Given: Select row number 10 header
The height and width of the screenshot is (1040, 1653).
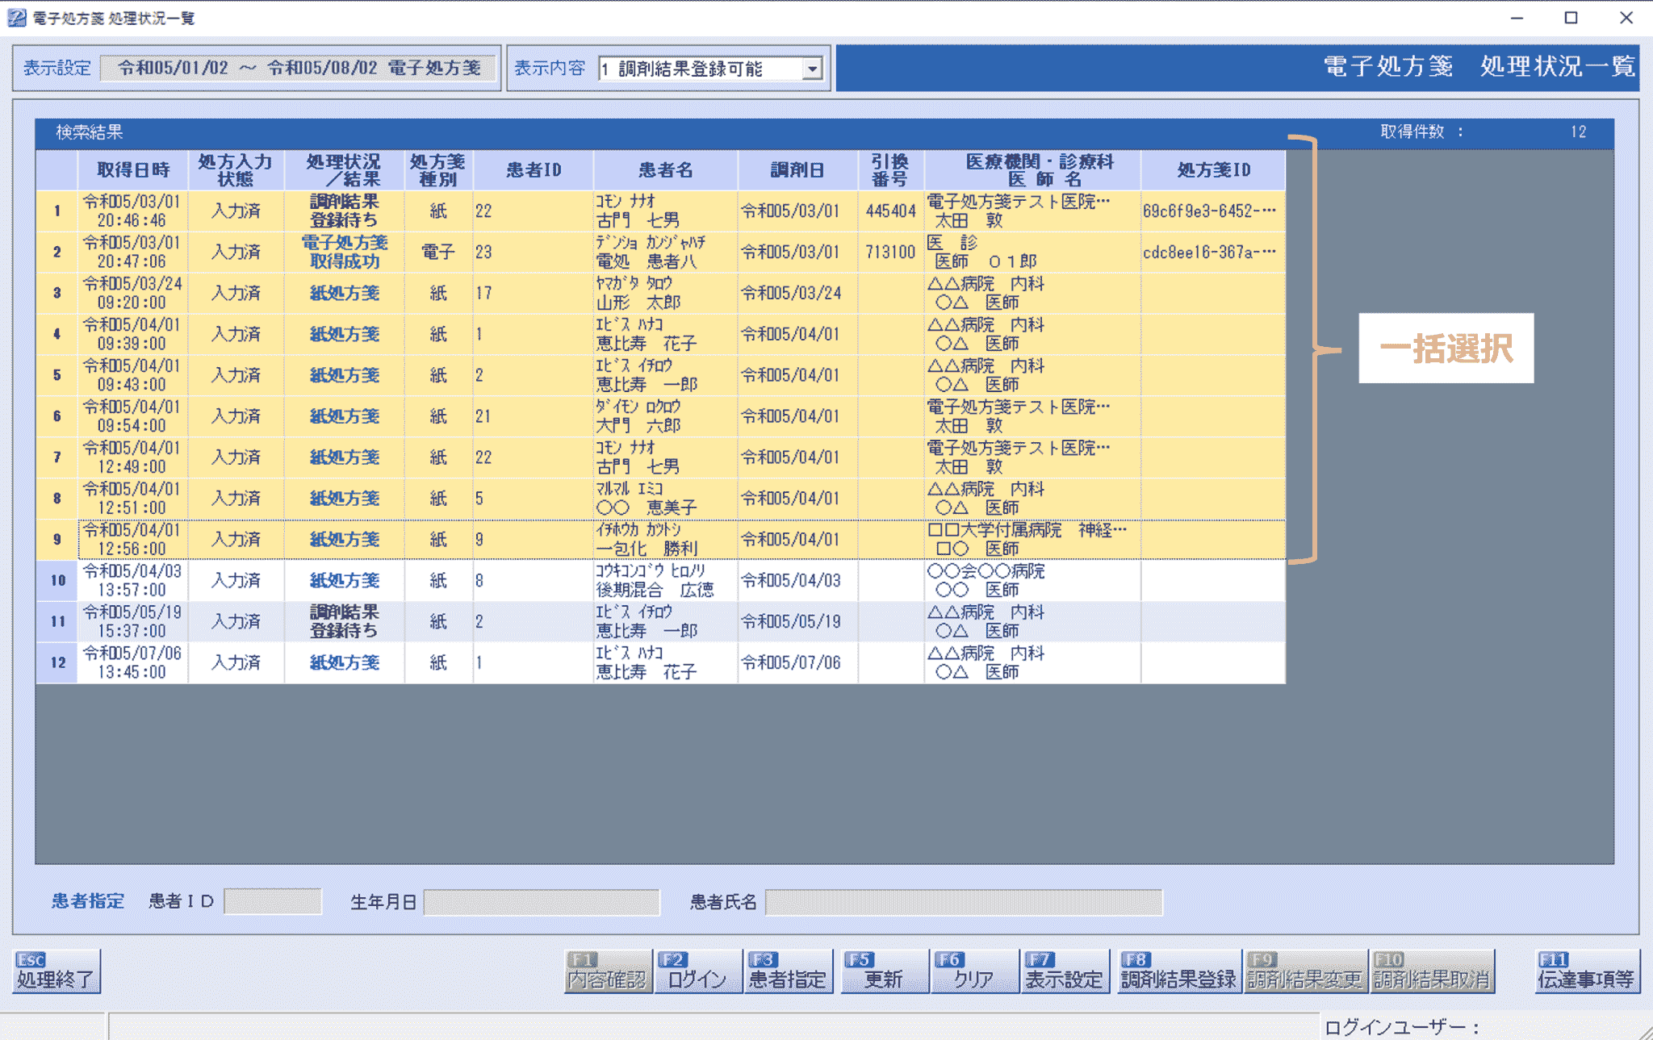Looking at the screenshot, I should click(57, 580).
